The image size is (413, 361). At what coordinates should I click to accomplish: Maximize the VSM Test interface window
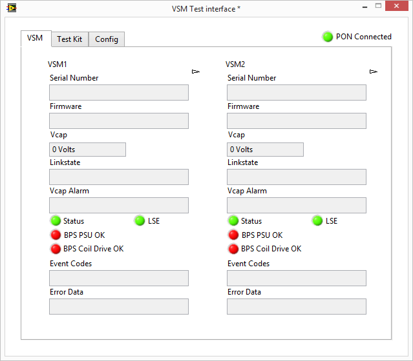pos(378,6)
